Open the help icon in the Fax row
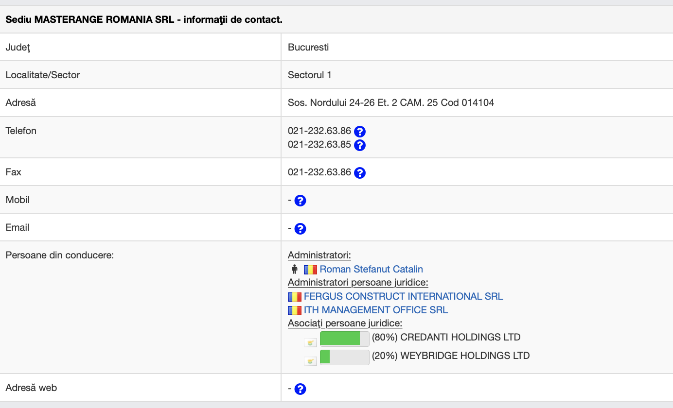This screenshot has height=408, width=673. (359, 172)
